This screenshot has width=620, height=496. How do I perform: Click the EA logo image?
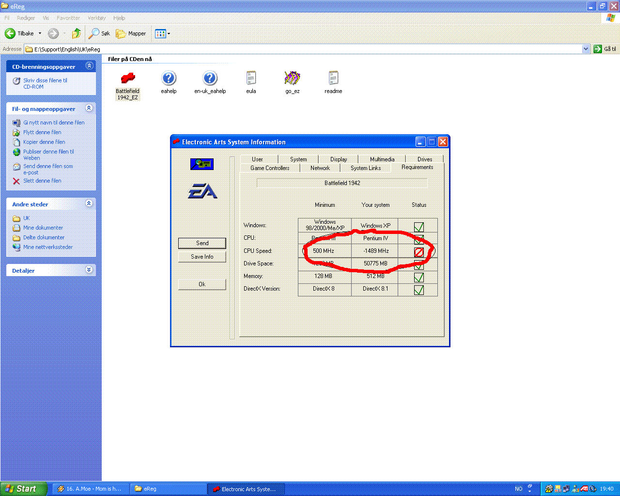click(202, 191)
